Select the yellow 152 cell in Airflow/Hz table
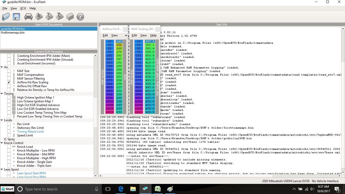This screenshot has width=345, height=194. click(119, 45)
